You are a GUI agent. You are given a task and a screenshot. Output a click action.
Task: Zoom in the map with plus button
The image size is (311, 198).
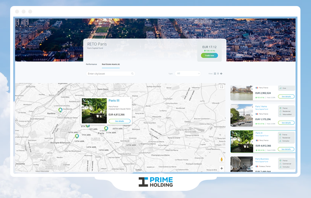coord(222,169)
